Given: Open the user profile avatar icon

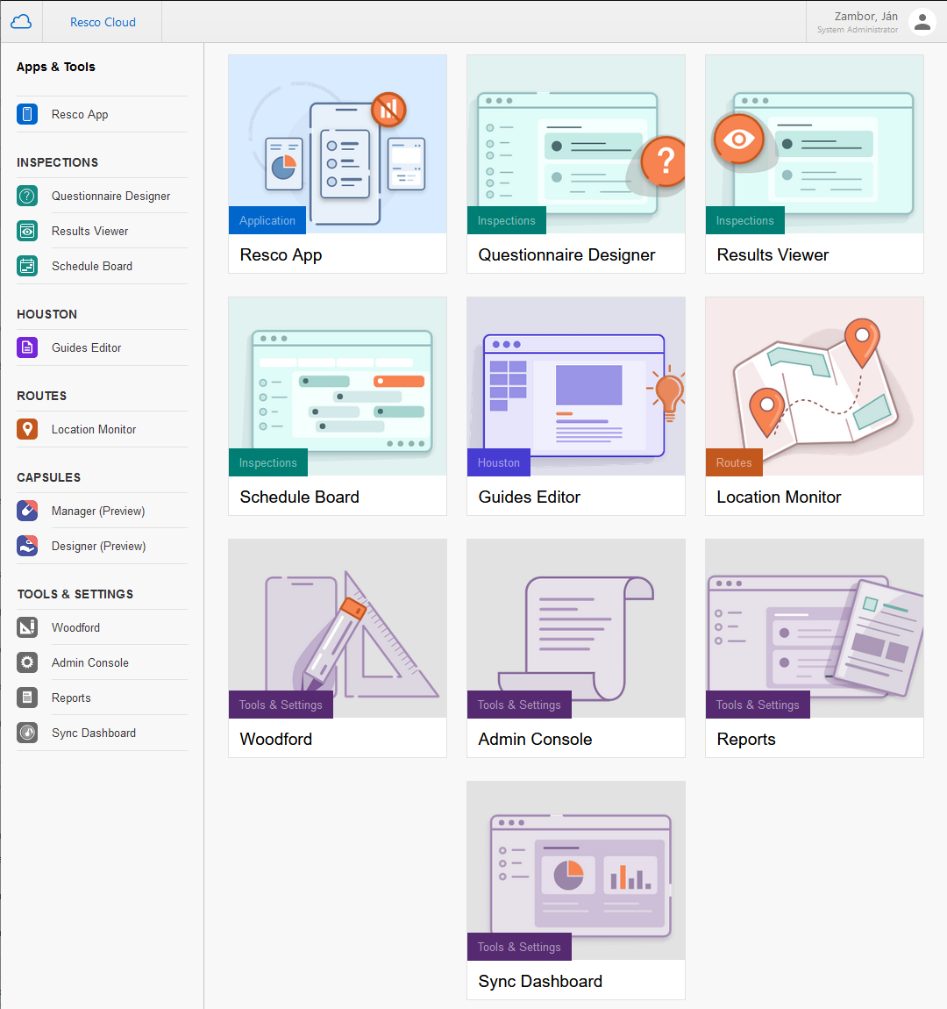Looking at the screenshot, I should click(922, 22).
